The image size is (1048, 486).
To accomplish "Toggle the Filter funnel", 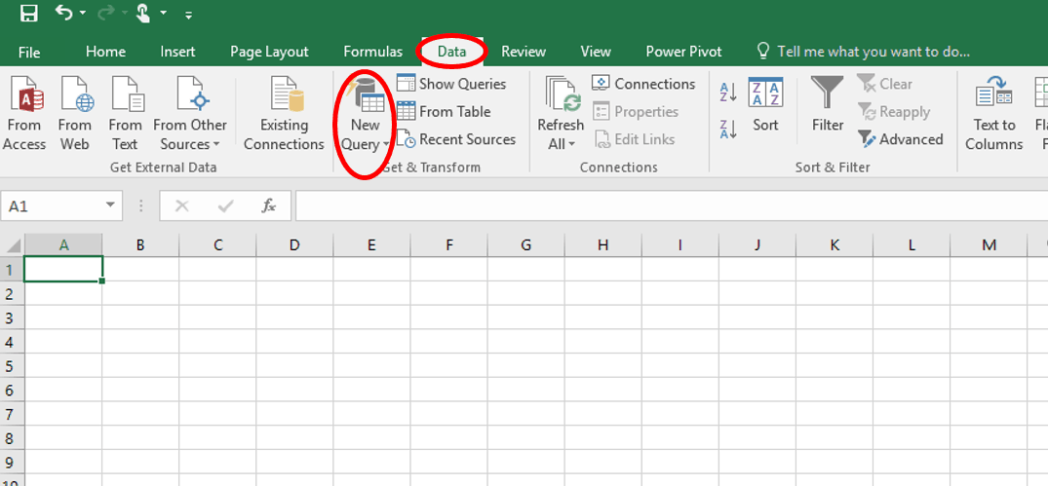I will coord(828,103).
